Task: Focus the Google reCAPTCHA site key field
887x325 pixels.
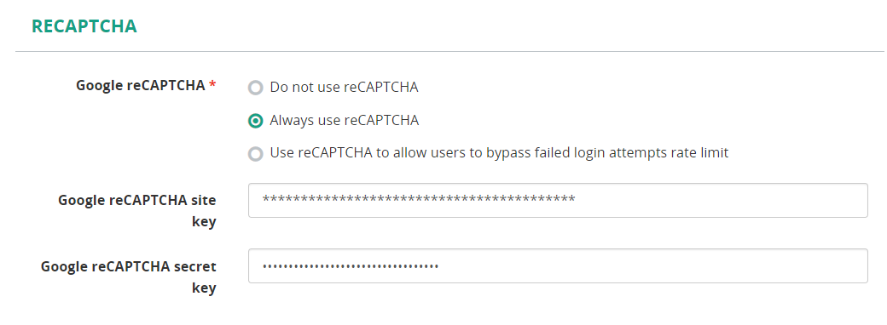Action: click(558, 200)
